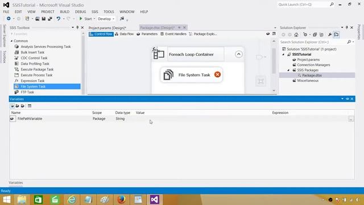Image resolution: width=364 pixels, height=205 pixels.
Task: Select Bulk Insert Task in toolbox
Action: click(32, 52)
